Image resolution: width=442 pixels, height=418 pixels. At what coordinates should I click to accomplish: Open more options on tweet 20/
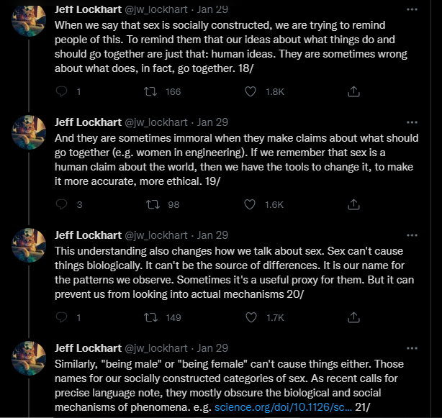[412, 235]
